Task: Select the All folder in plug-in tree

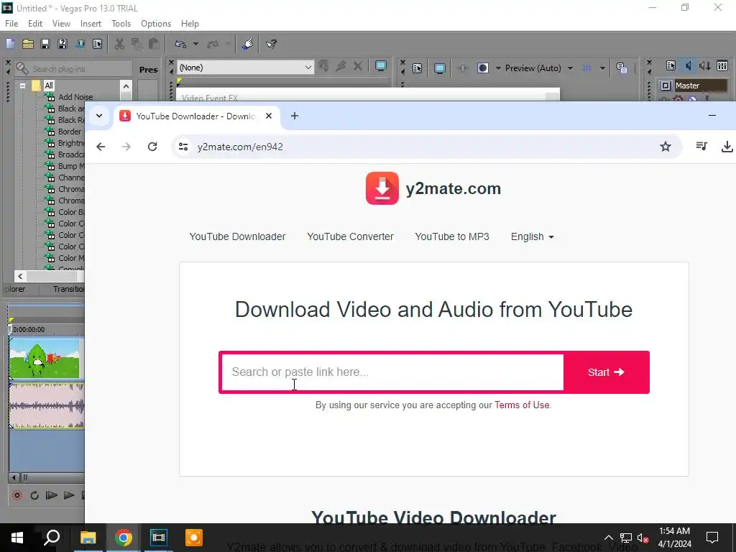Action: 49,86
